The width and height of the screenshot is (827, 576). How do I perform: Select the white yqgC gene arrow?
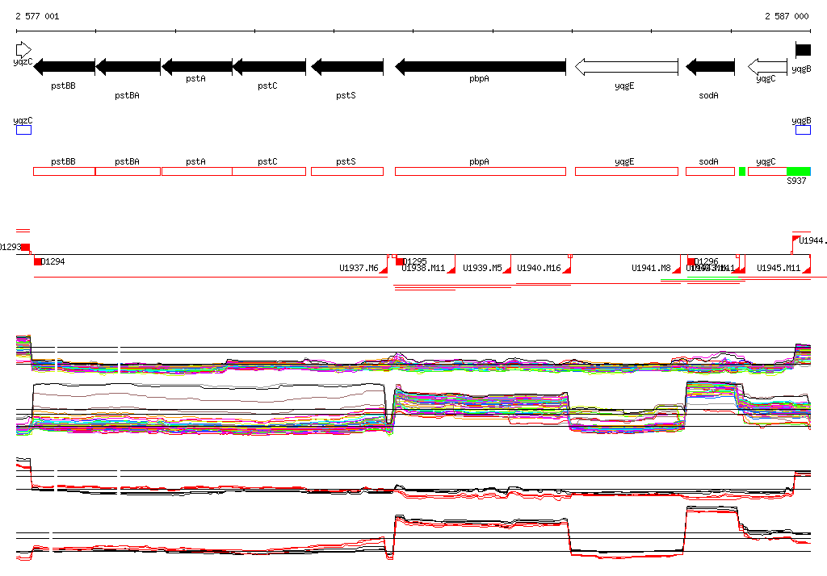[767, 67]
